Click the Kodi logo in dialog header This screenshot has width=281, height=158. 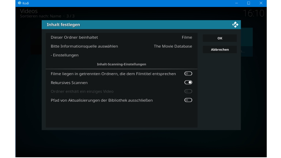point(235,25)
